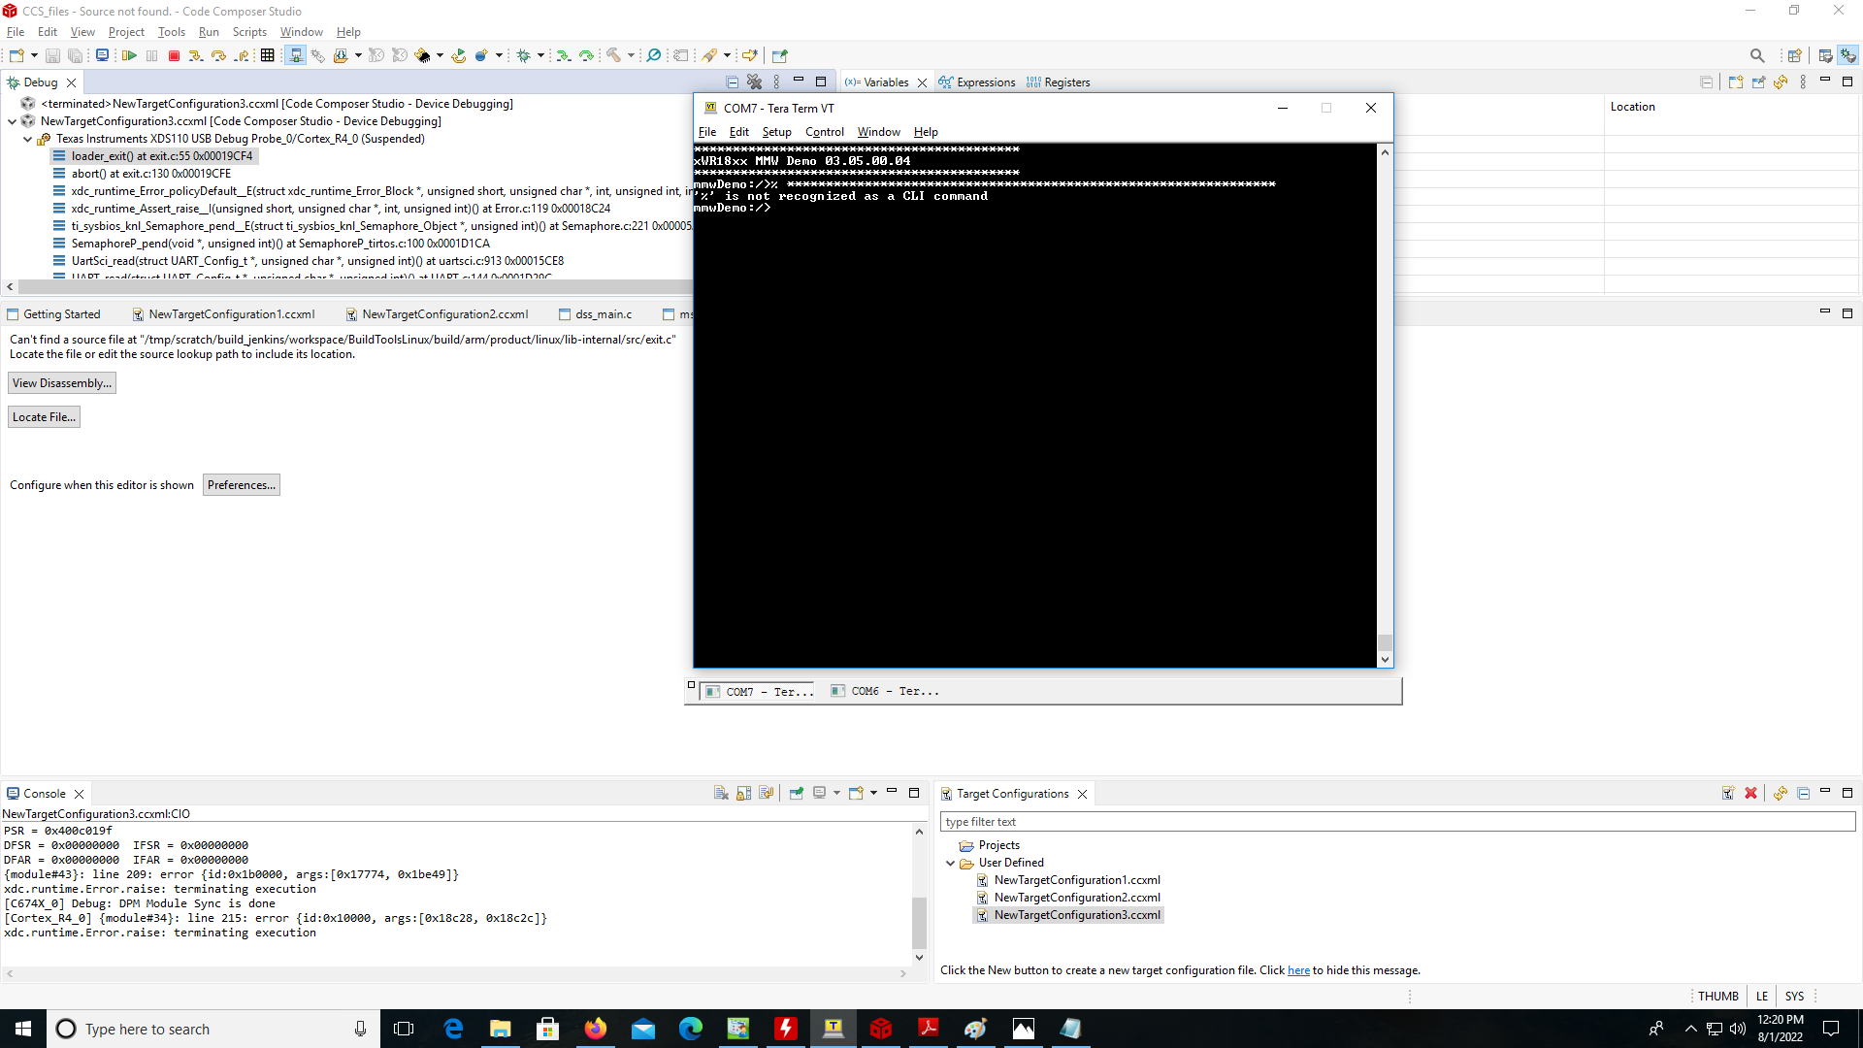Click the View Disassembly button
The height and width of the screenshot is (1048, 1863).
pos(62,383)
